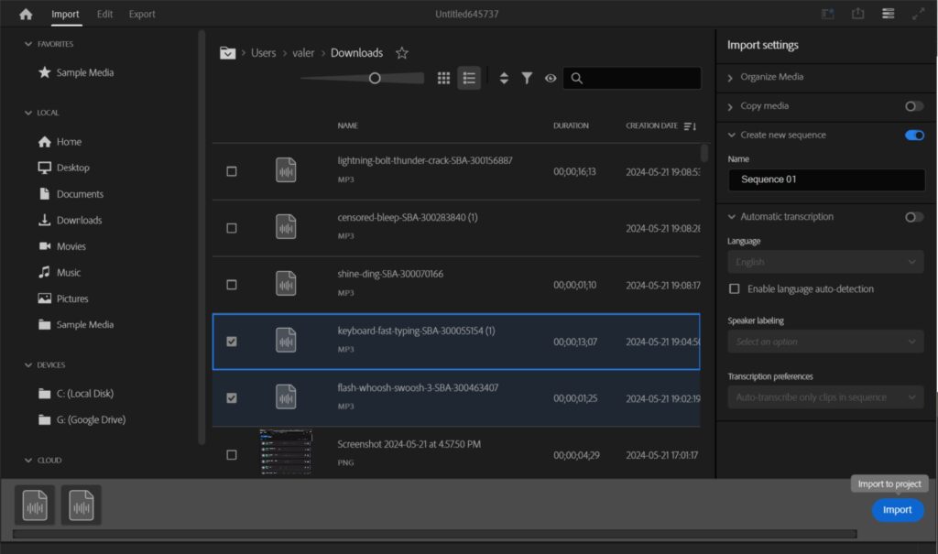Click the quick export share icon
The height and width of the screenshot is (554, 938).
858,14
